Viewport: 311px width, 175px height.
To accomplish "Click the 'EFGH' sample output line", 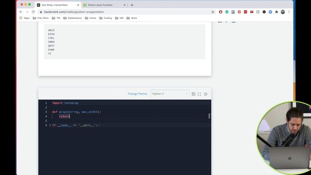I will (51, 34).
